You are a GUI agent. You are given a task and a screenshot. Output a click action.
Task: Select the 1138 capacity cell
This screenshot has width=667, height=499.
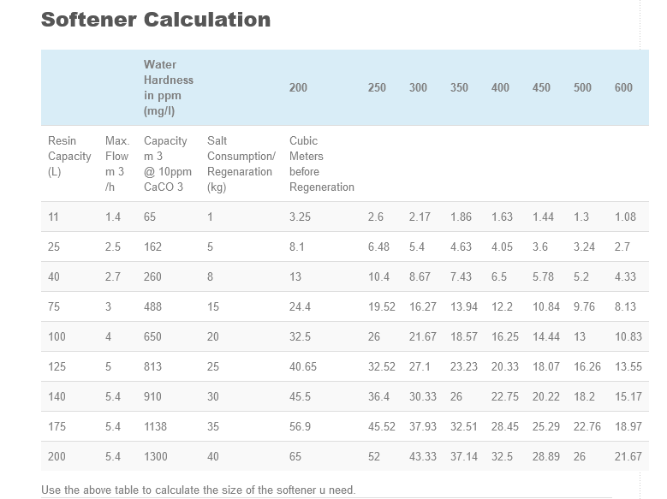(156, 427)
